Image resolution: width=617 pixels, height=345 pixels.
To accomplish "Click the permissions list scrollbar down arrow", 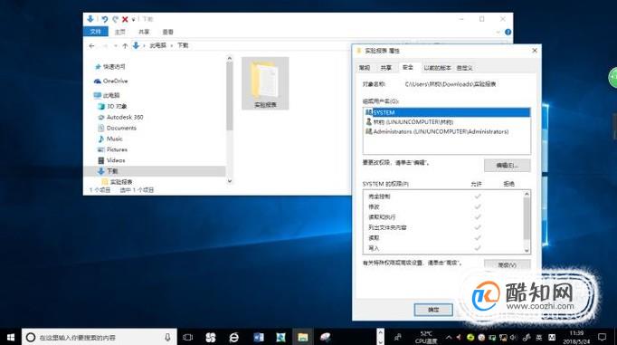I will [527, 250].
